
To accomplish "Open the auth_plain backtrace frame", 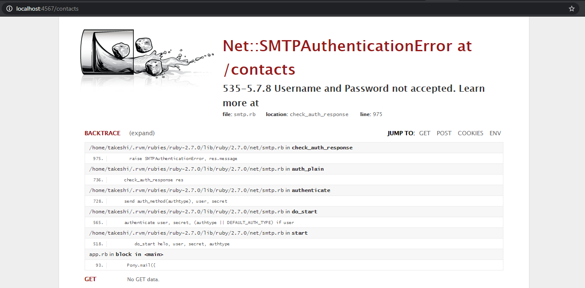I will 294,169.
